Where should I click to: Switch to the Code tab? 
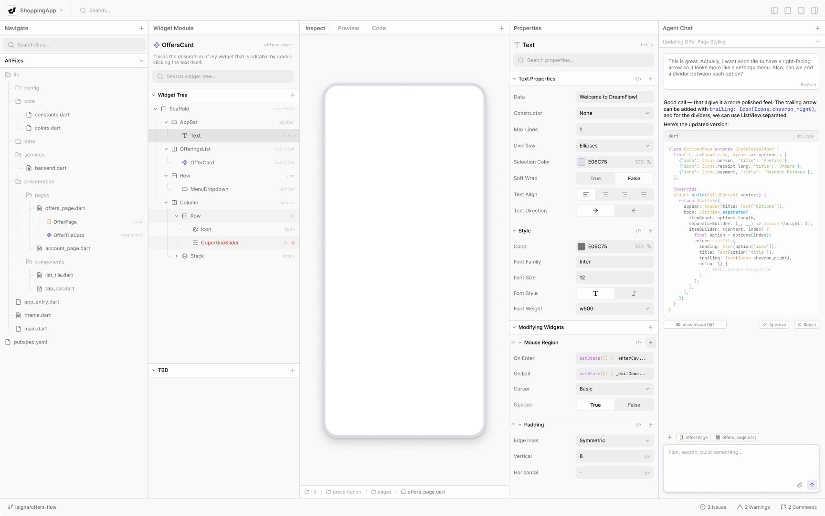point(379,28)
